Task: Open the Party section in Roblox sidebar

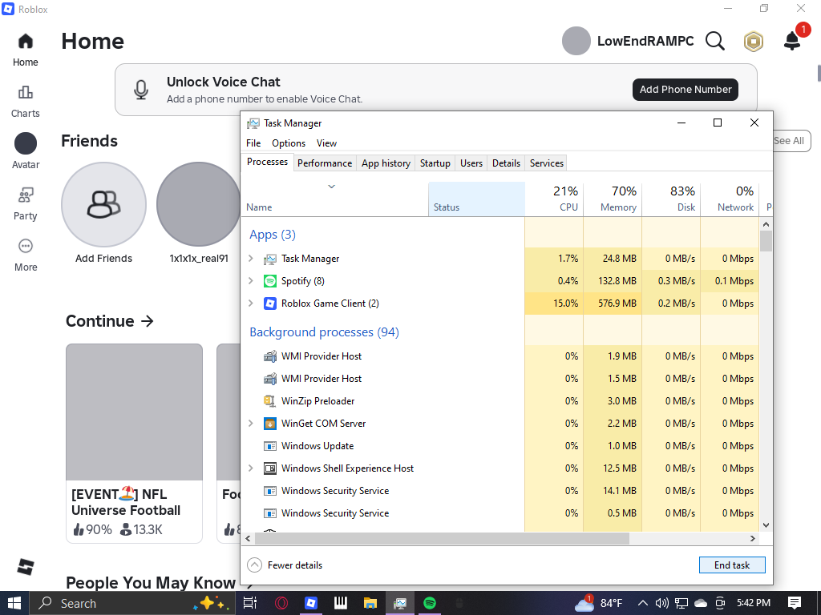Action: pos(25,195)
